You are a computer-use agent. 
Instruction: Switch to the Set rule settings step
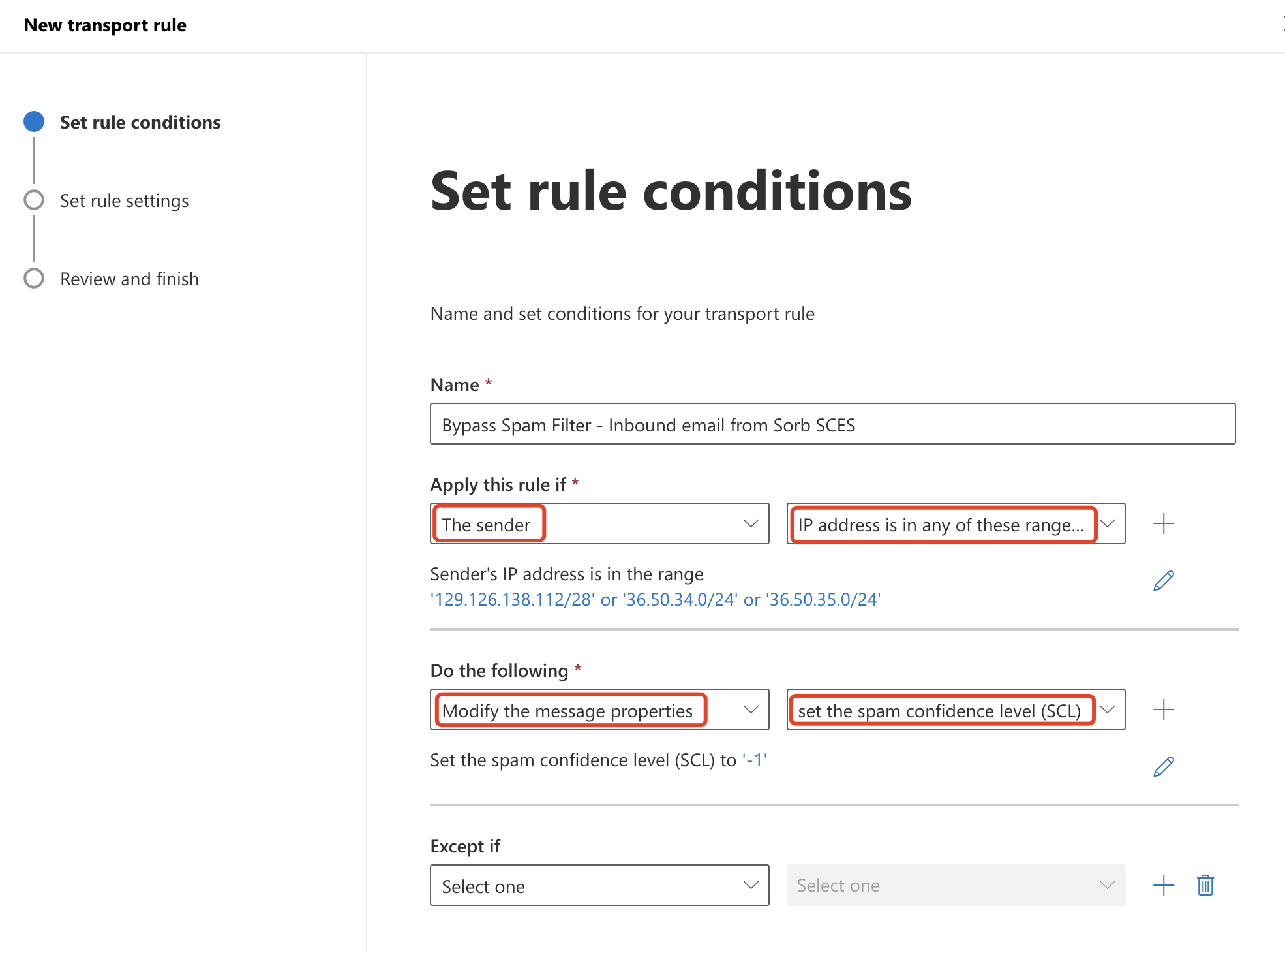coord(124,200)
